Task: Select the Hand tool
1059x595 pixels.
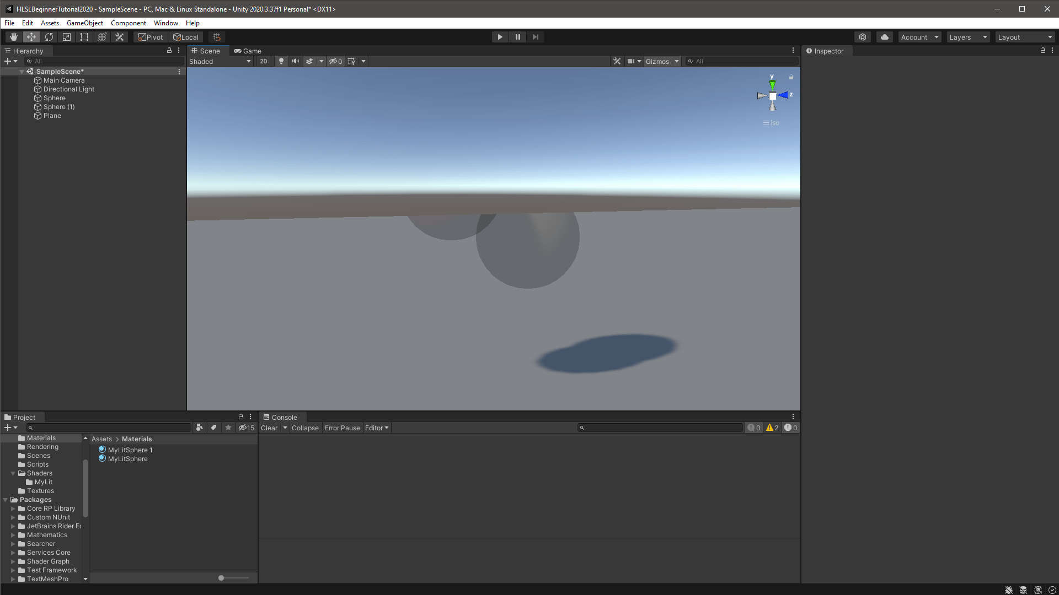Action: (13, 37)
